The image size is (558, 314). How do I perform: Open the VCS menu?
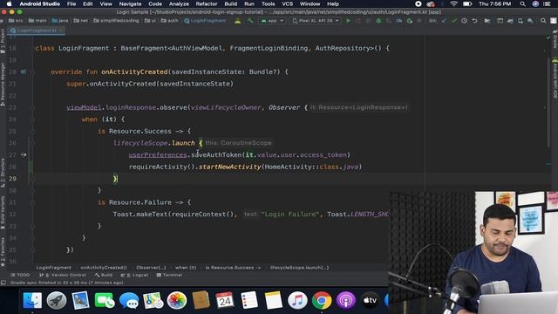click(x=287, y=3)
